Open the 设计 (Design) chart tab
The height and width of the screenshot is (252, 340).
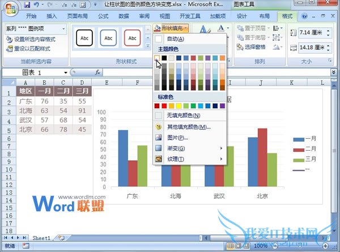click(x=241, y=16)
